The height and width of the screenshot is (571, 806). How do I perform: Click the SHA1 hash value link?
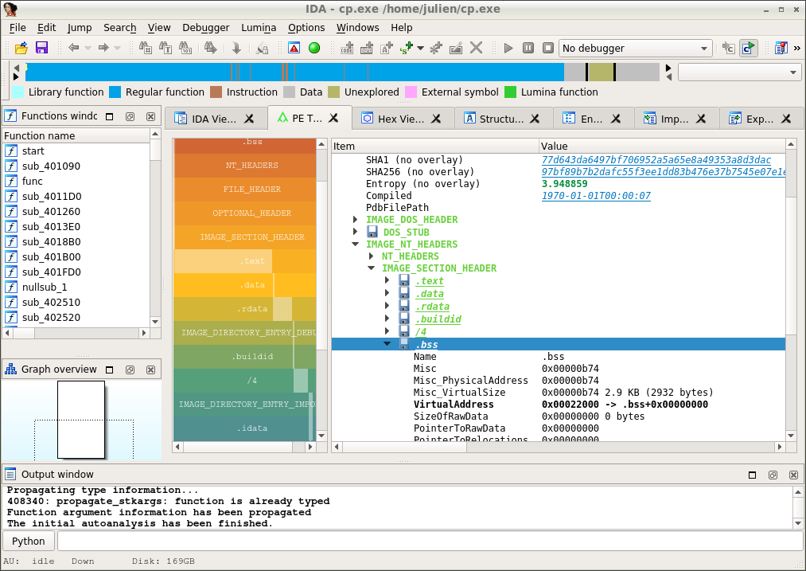tap(656, 160)
